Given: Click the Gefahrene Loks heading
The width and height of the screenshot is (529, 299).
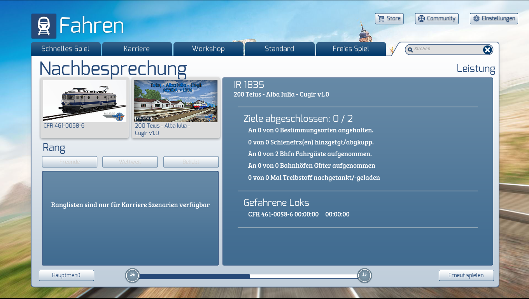Looking at the screenshot, I should (276, 203).
